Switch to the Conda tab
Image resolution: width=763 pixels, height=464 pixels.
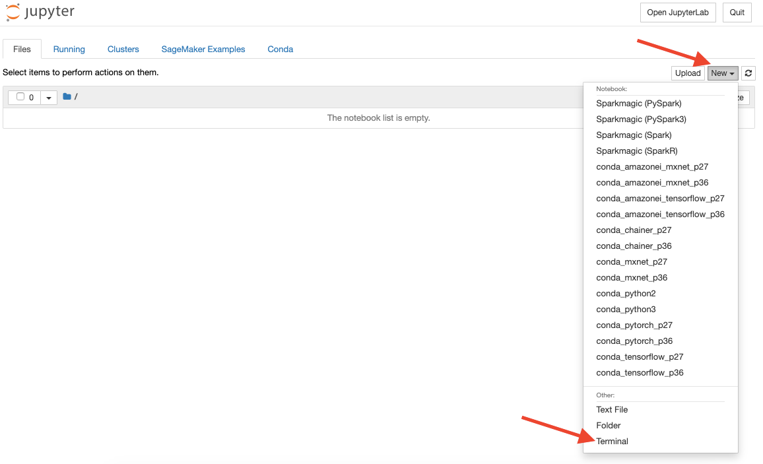click(x=280, y=49)
